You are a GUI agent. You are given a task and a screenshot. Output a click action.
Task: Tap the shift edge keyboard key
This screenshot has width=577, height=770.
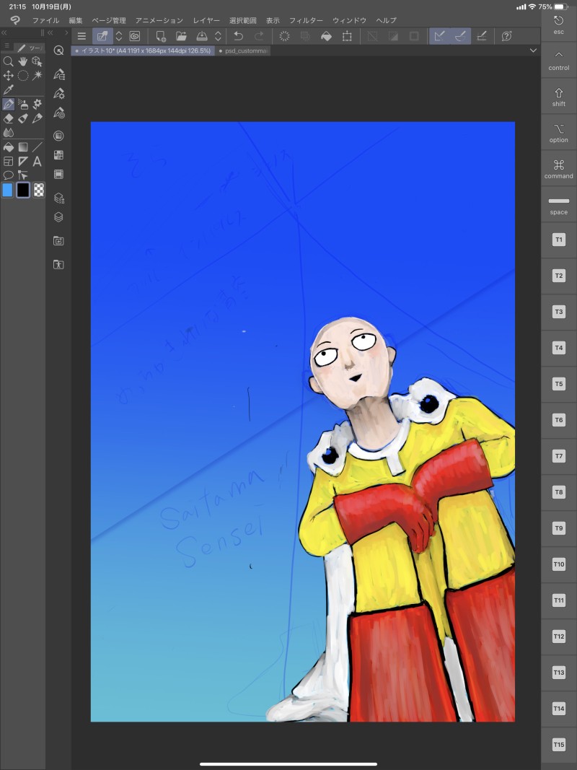[x=558, y=97]
